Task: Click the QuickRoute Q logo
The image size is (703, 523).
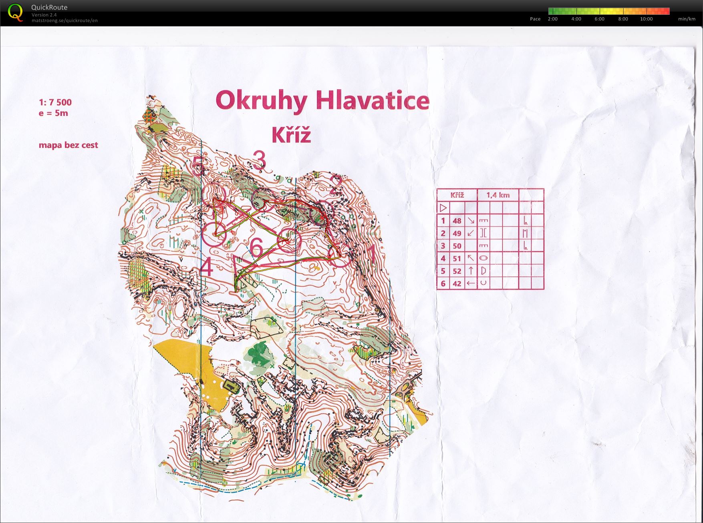Action: (x=15, y=12)
